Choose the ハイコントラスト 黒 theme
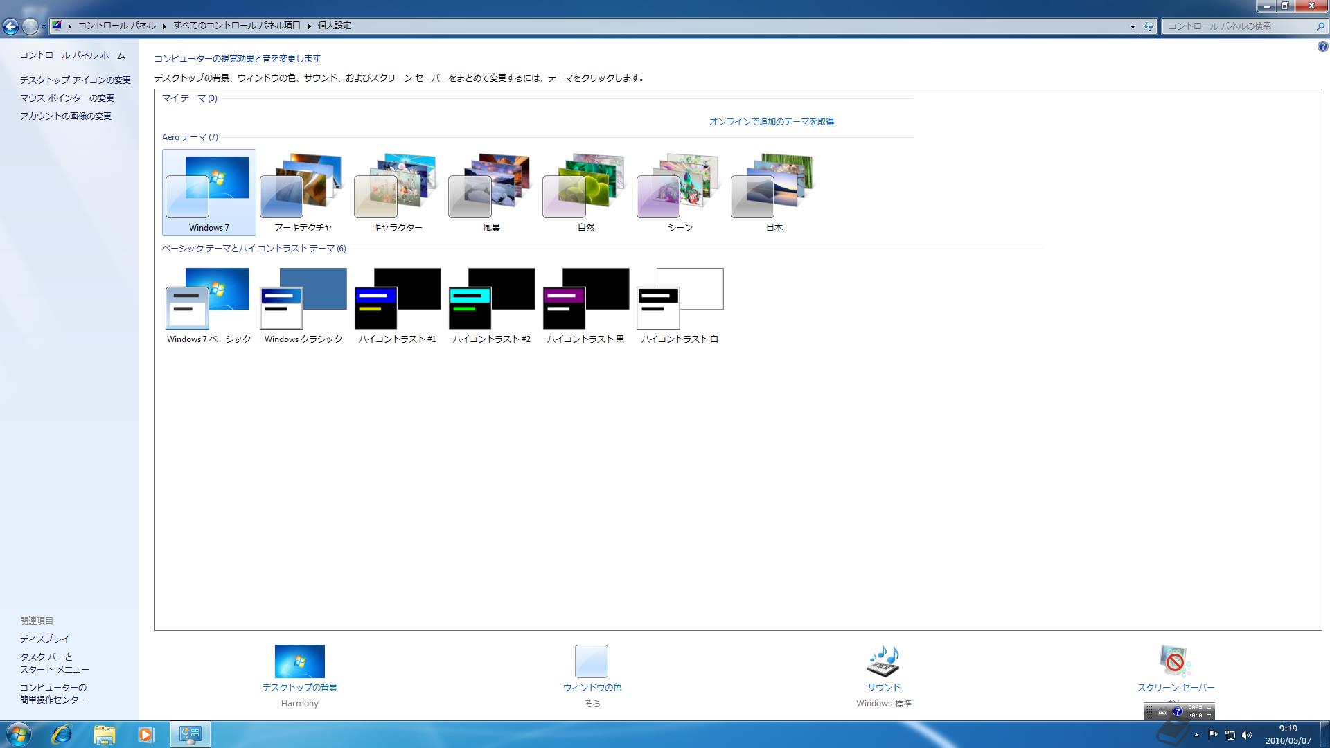The height and width of the screenshot is (748, 1330). coord(585,305)
